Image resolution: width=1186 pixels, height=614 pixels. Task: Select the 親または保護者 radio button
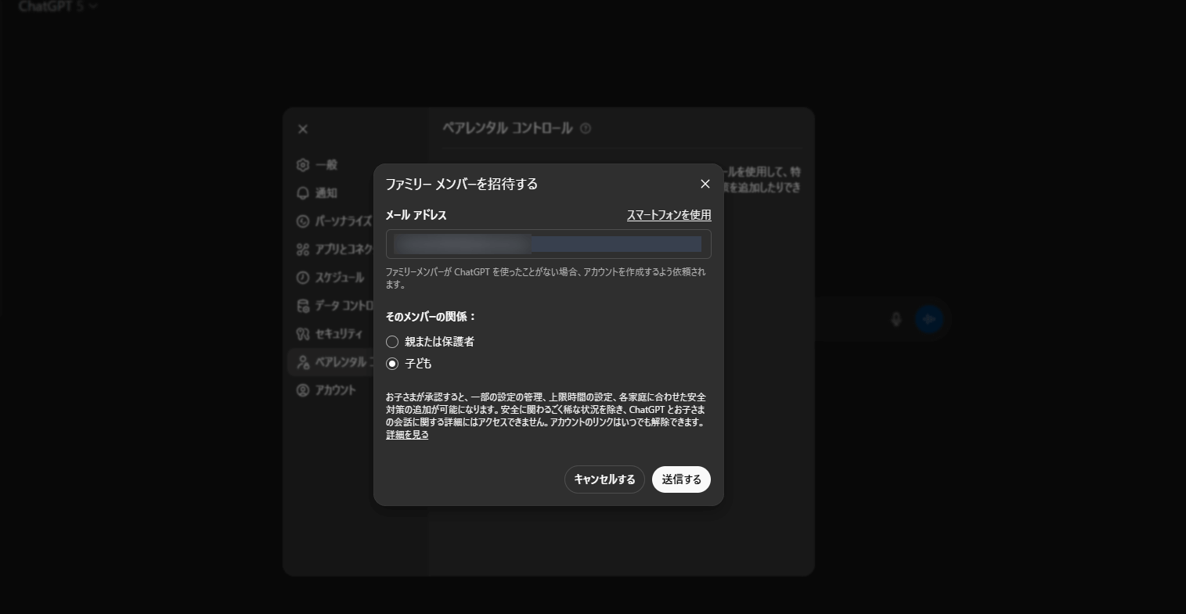[392, 342]
